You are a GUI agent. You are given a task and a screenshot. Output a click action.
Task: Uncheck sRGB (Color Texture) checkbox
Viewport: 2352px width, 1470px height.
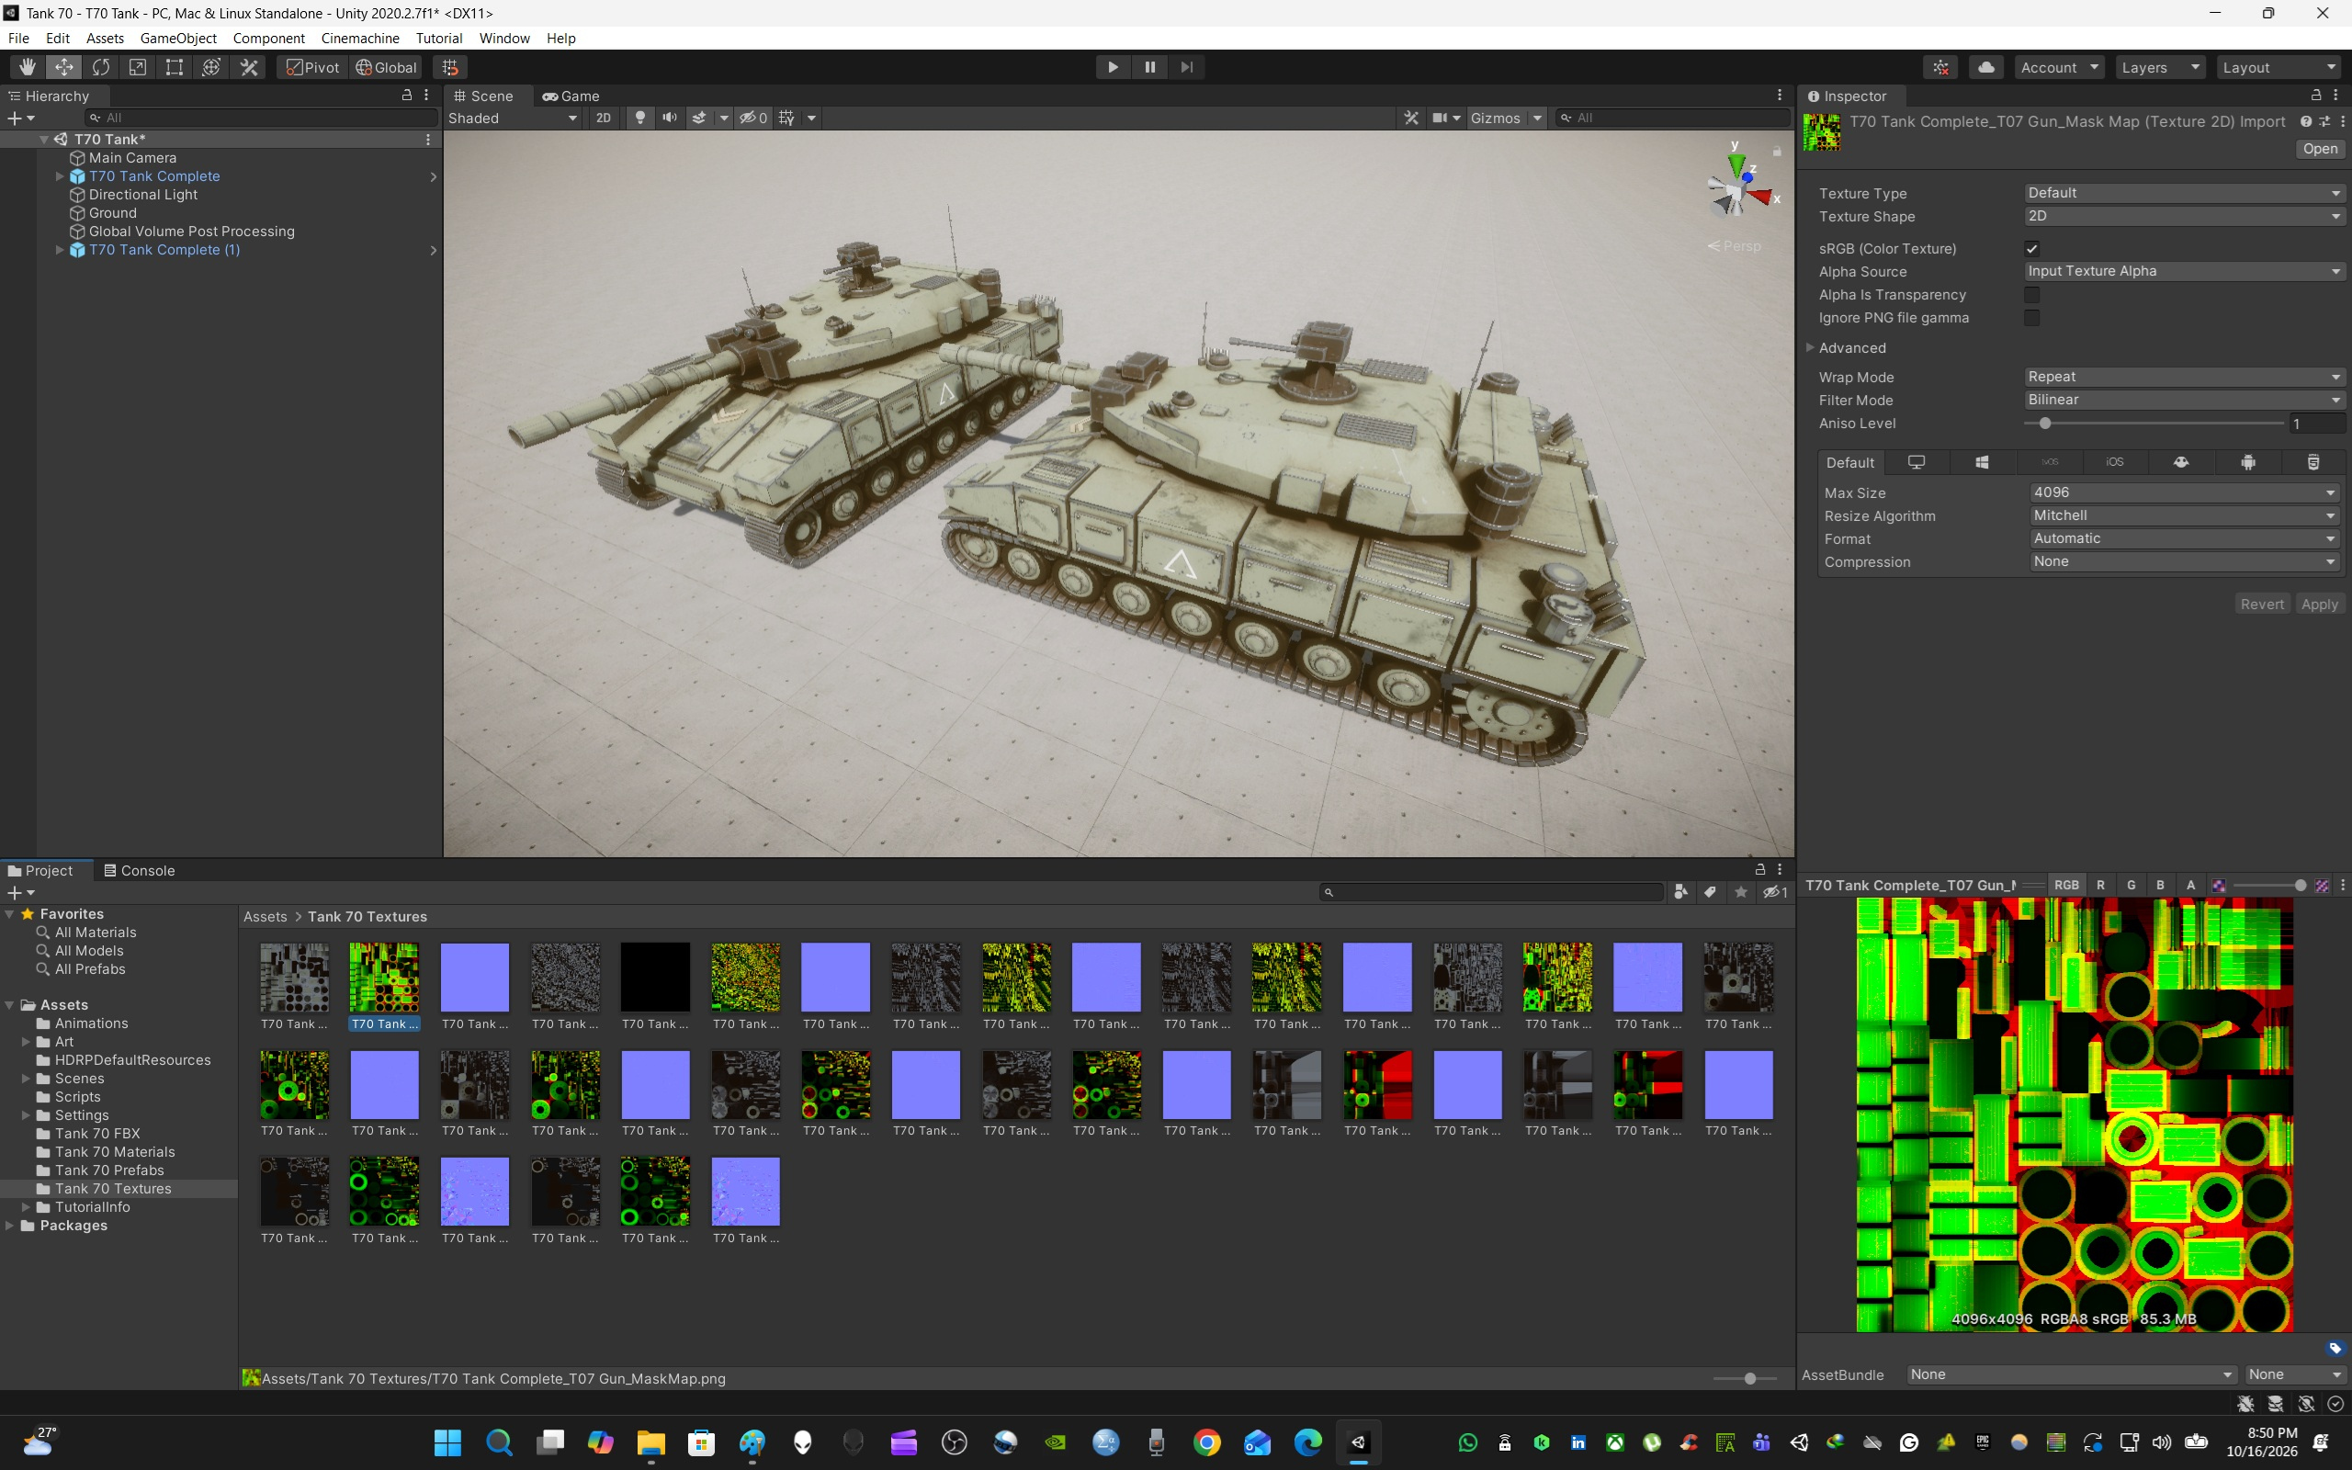2032,249
